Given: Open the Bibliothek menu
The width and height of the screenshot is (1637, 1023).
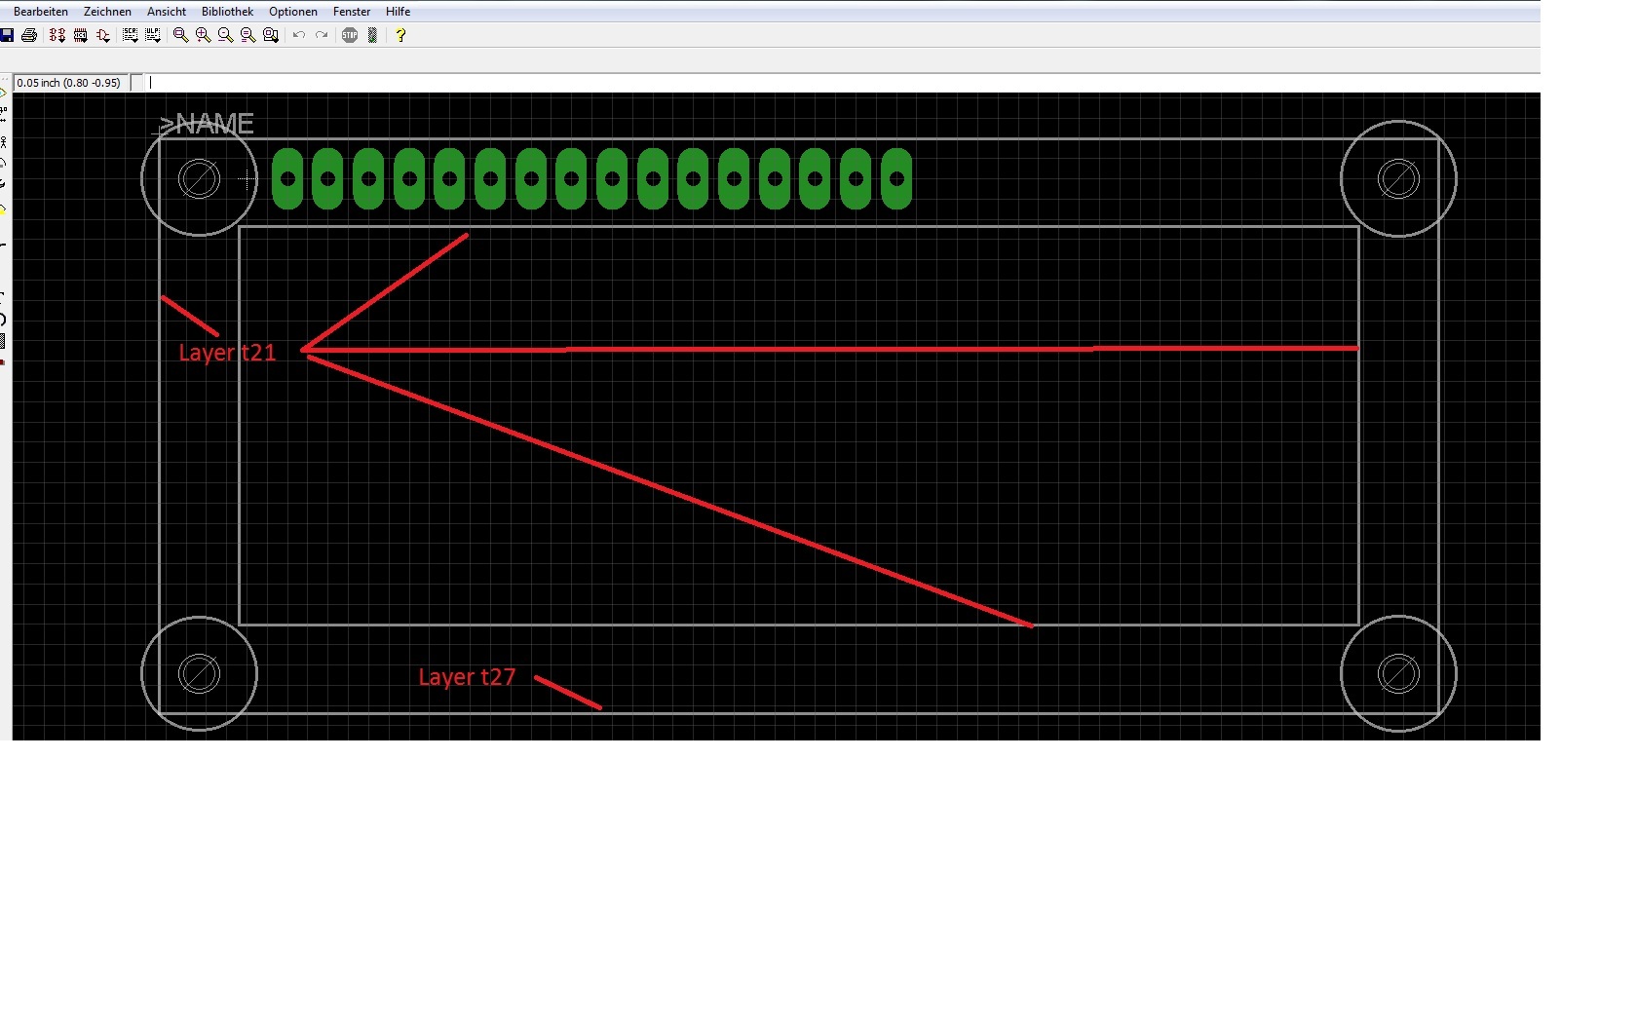Looking at the screenshot, I should (227, 12).
